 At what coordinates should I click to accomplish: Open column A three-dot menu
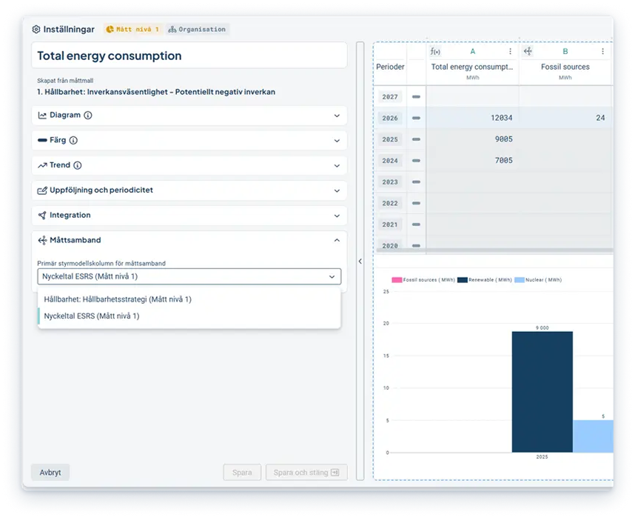[510, 51]
